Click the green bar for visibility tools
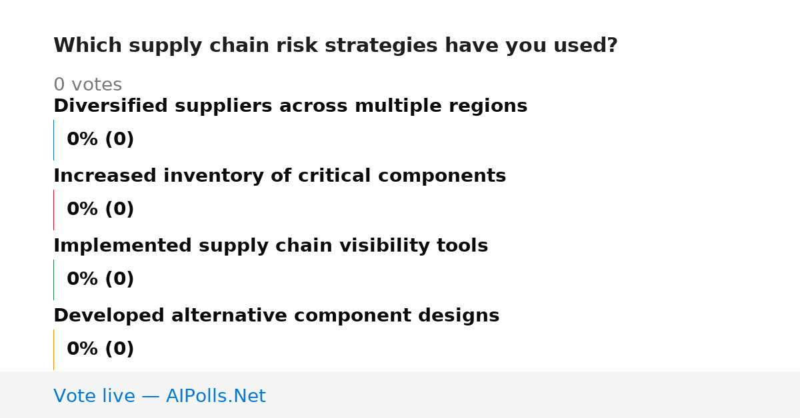The height and width of the screenshot is (418, 800). [53, 280]
